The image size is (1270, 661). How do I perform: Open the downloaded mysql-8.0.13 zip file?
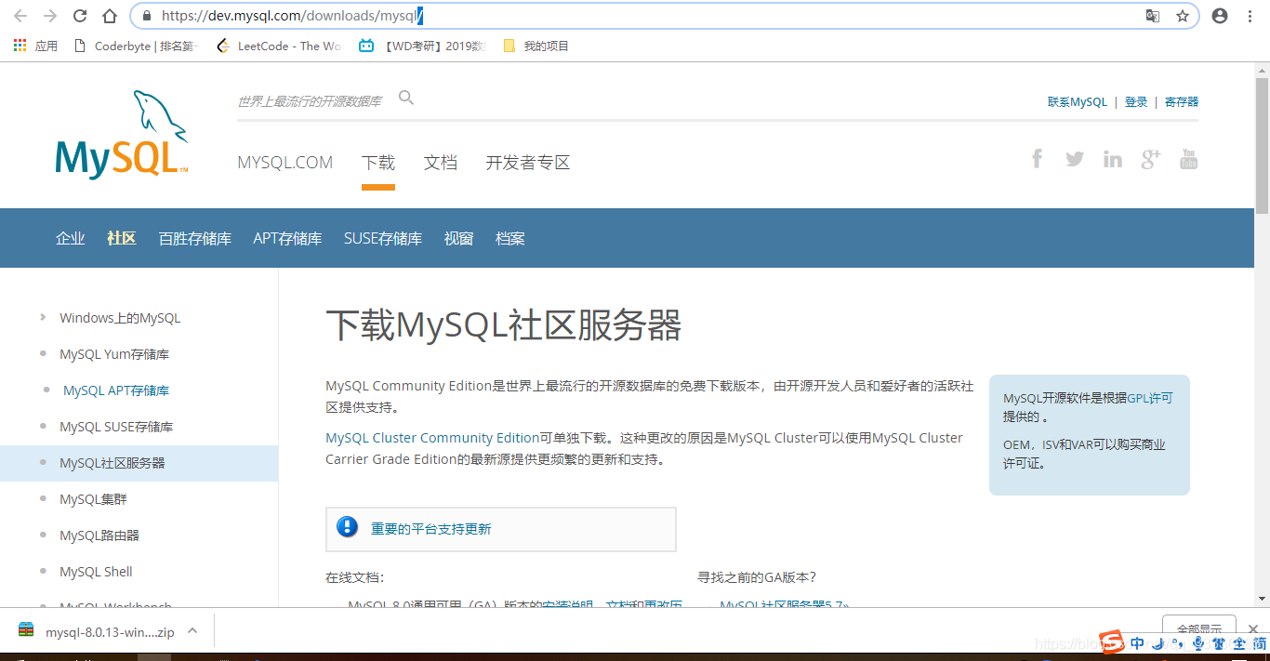click(x=98, y=632)
